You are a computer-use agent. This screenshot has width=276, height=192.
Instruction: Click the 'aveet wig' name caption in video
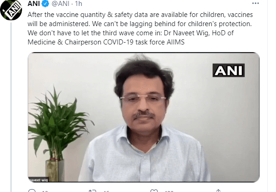tap(38, 180)
